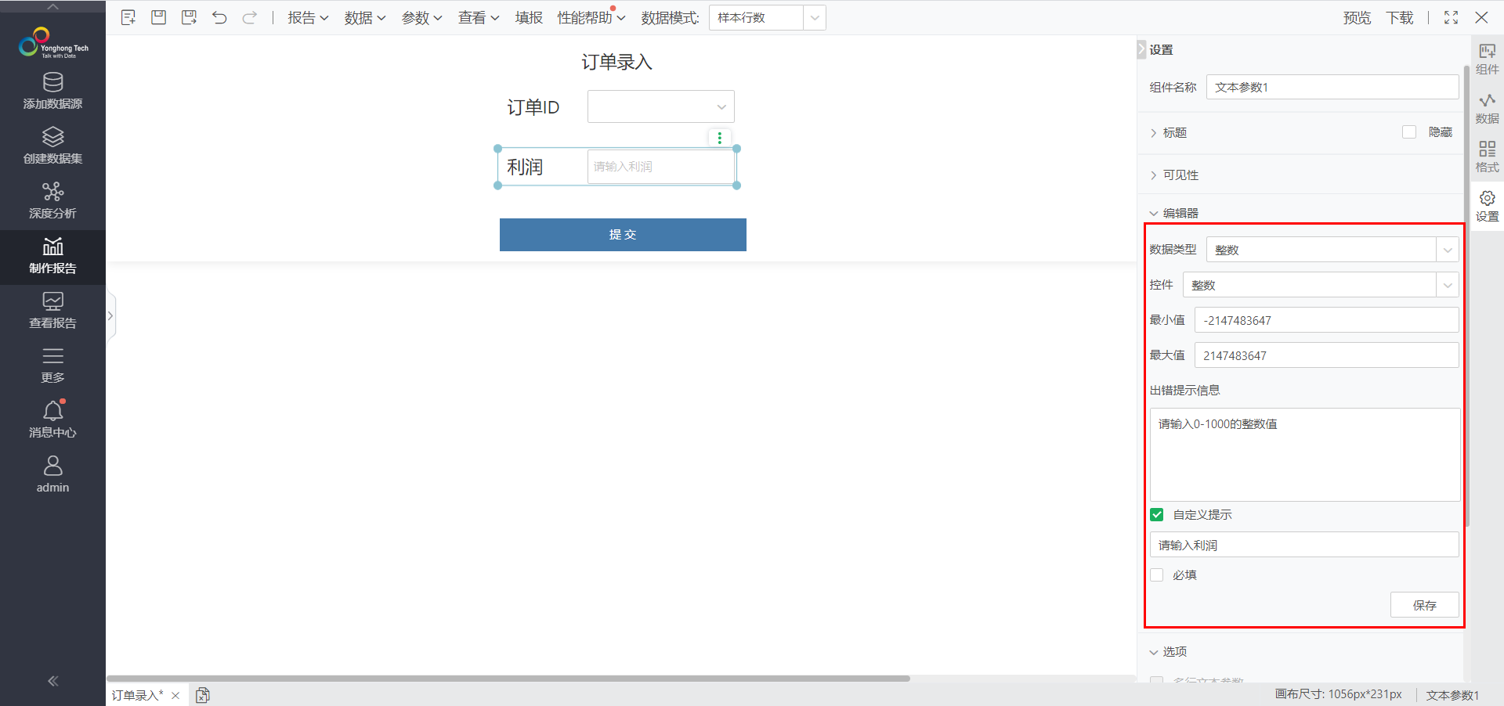Image resolution: width=1504 pixels, height=706 pixels.
Task: Enable the 必填 checkbox
Action: (1157, 575)
